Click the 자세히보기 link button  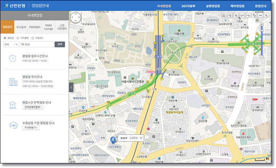coord(31,128)
